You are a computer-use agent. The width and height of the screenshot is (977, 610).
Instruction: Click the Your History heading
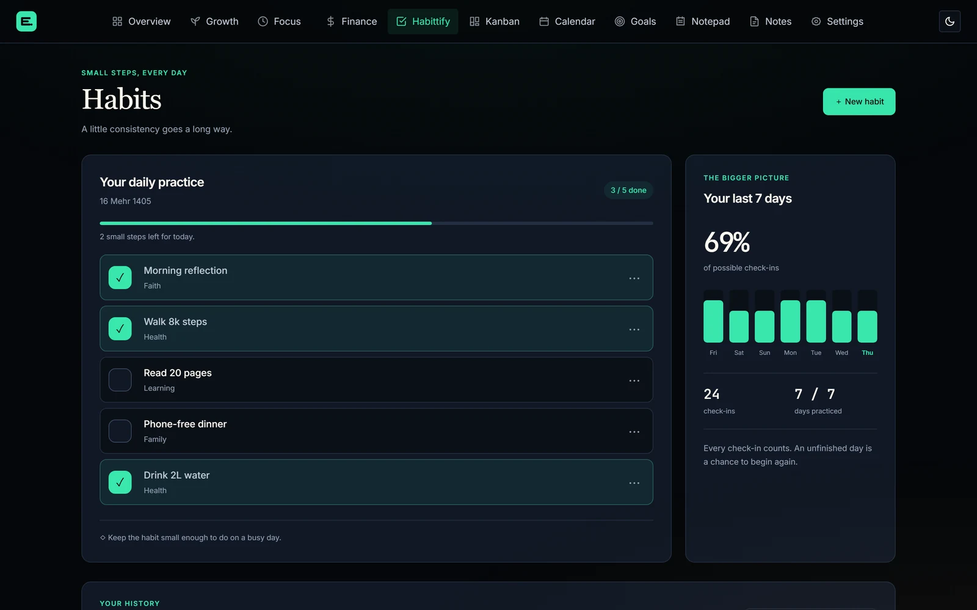(x=129, y=603)
